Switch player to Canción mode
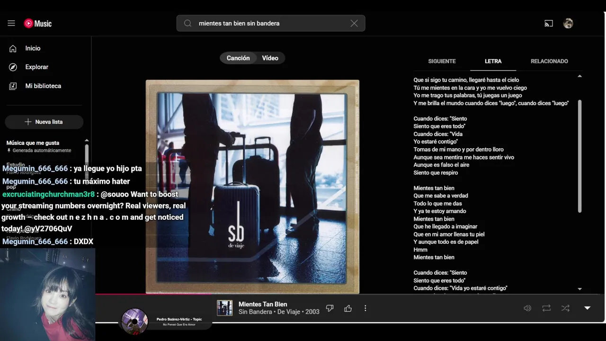This screenshot has width=606, height=341. 238,58
